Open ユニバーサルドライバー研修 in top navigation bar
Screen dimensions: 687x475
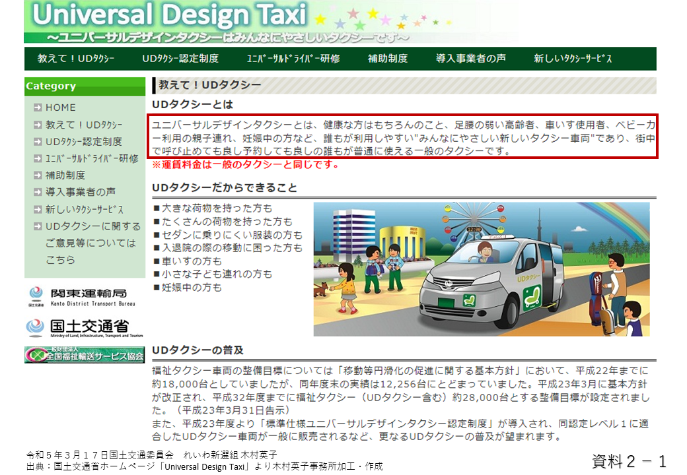click(293, 59)
